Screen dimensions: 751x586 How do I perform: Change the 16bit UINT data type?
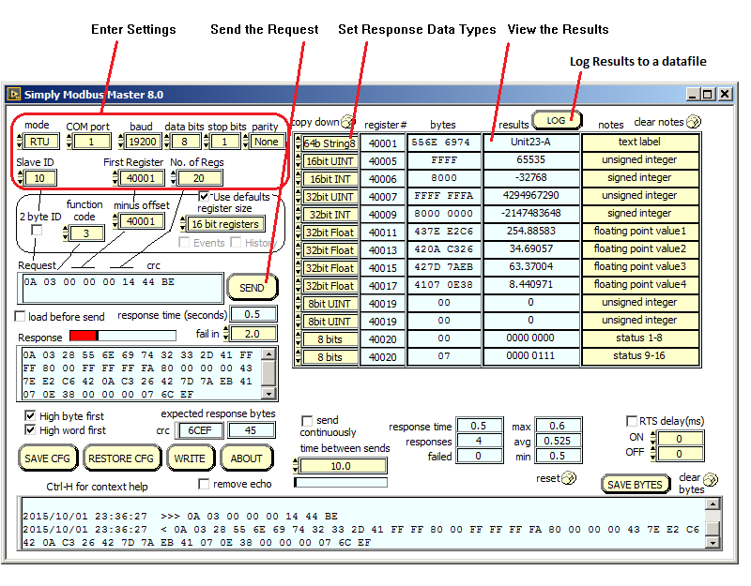point(330,161)
